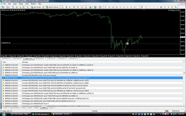Set timeframe to M15
Screen dimensions: 186x116
click(113, 7)
